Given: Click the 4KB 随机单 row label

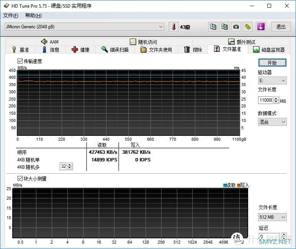Looking at the screenshot, I should click(x=28, y=160).
